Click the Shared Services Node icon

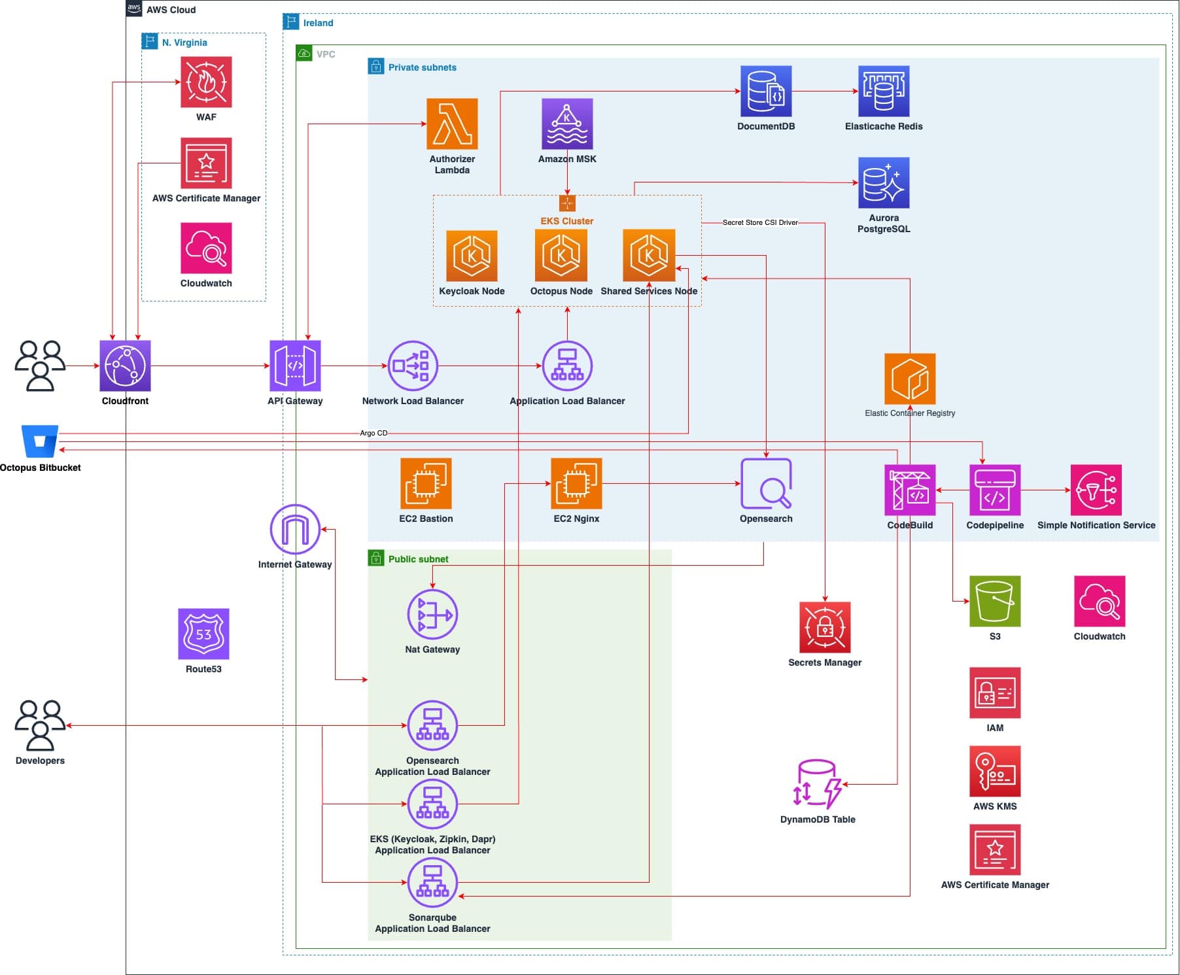pyautogui.click(x=649, y=255)
